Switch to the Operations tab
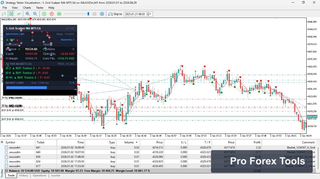Screen dimensions: 320x179 [x=39, y=175]
